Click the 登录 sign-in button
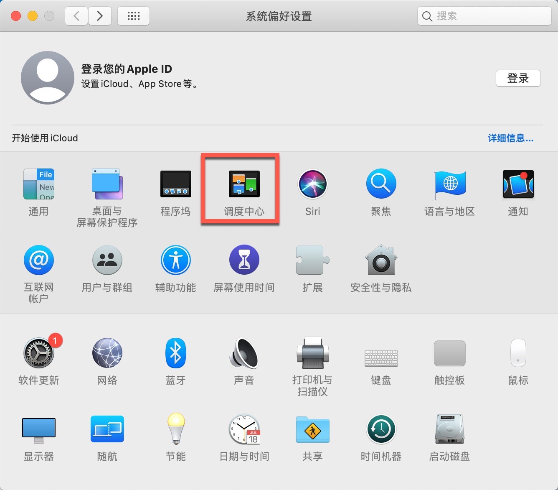Image resolution: width=558 pixels, height=490 pixels. click(518, 78)
